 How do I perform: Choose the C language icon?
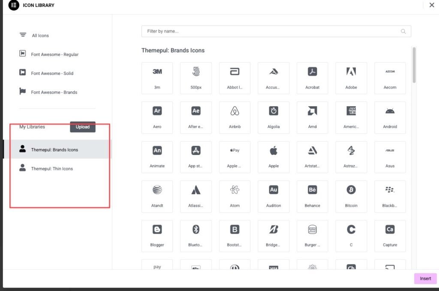pyautogui.click(x=351, y=236)
